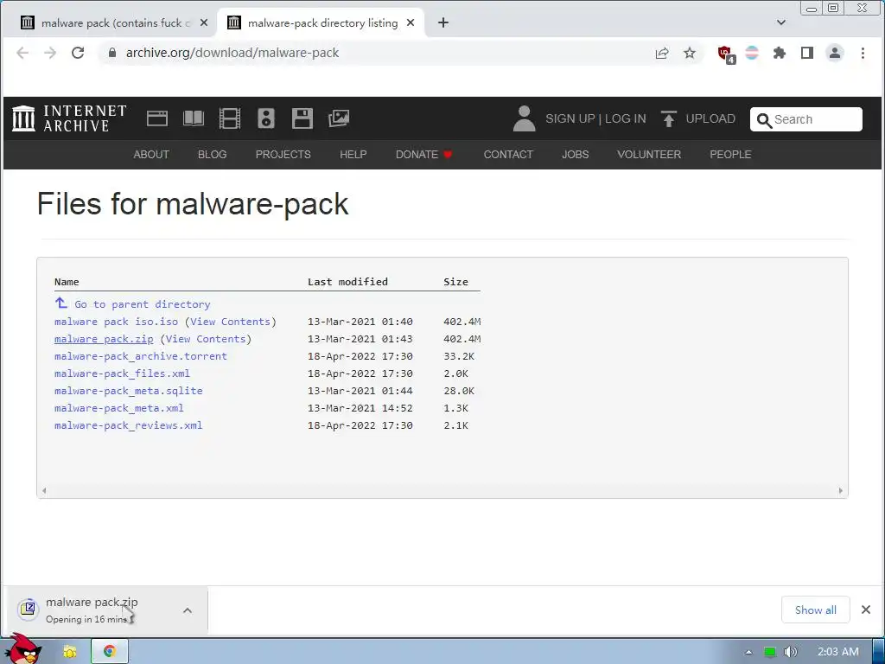
Task: Toggle Chrome side panel
Action: [807, 53]
